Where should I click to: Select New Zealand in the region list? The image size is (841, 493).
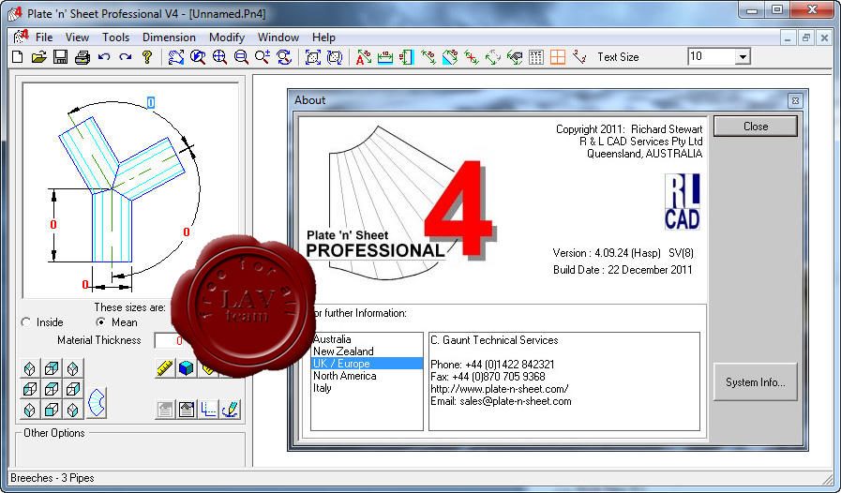point(367,351)
